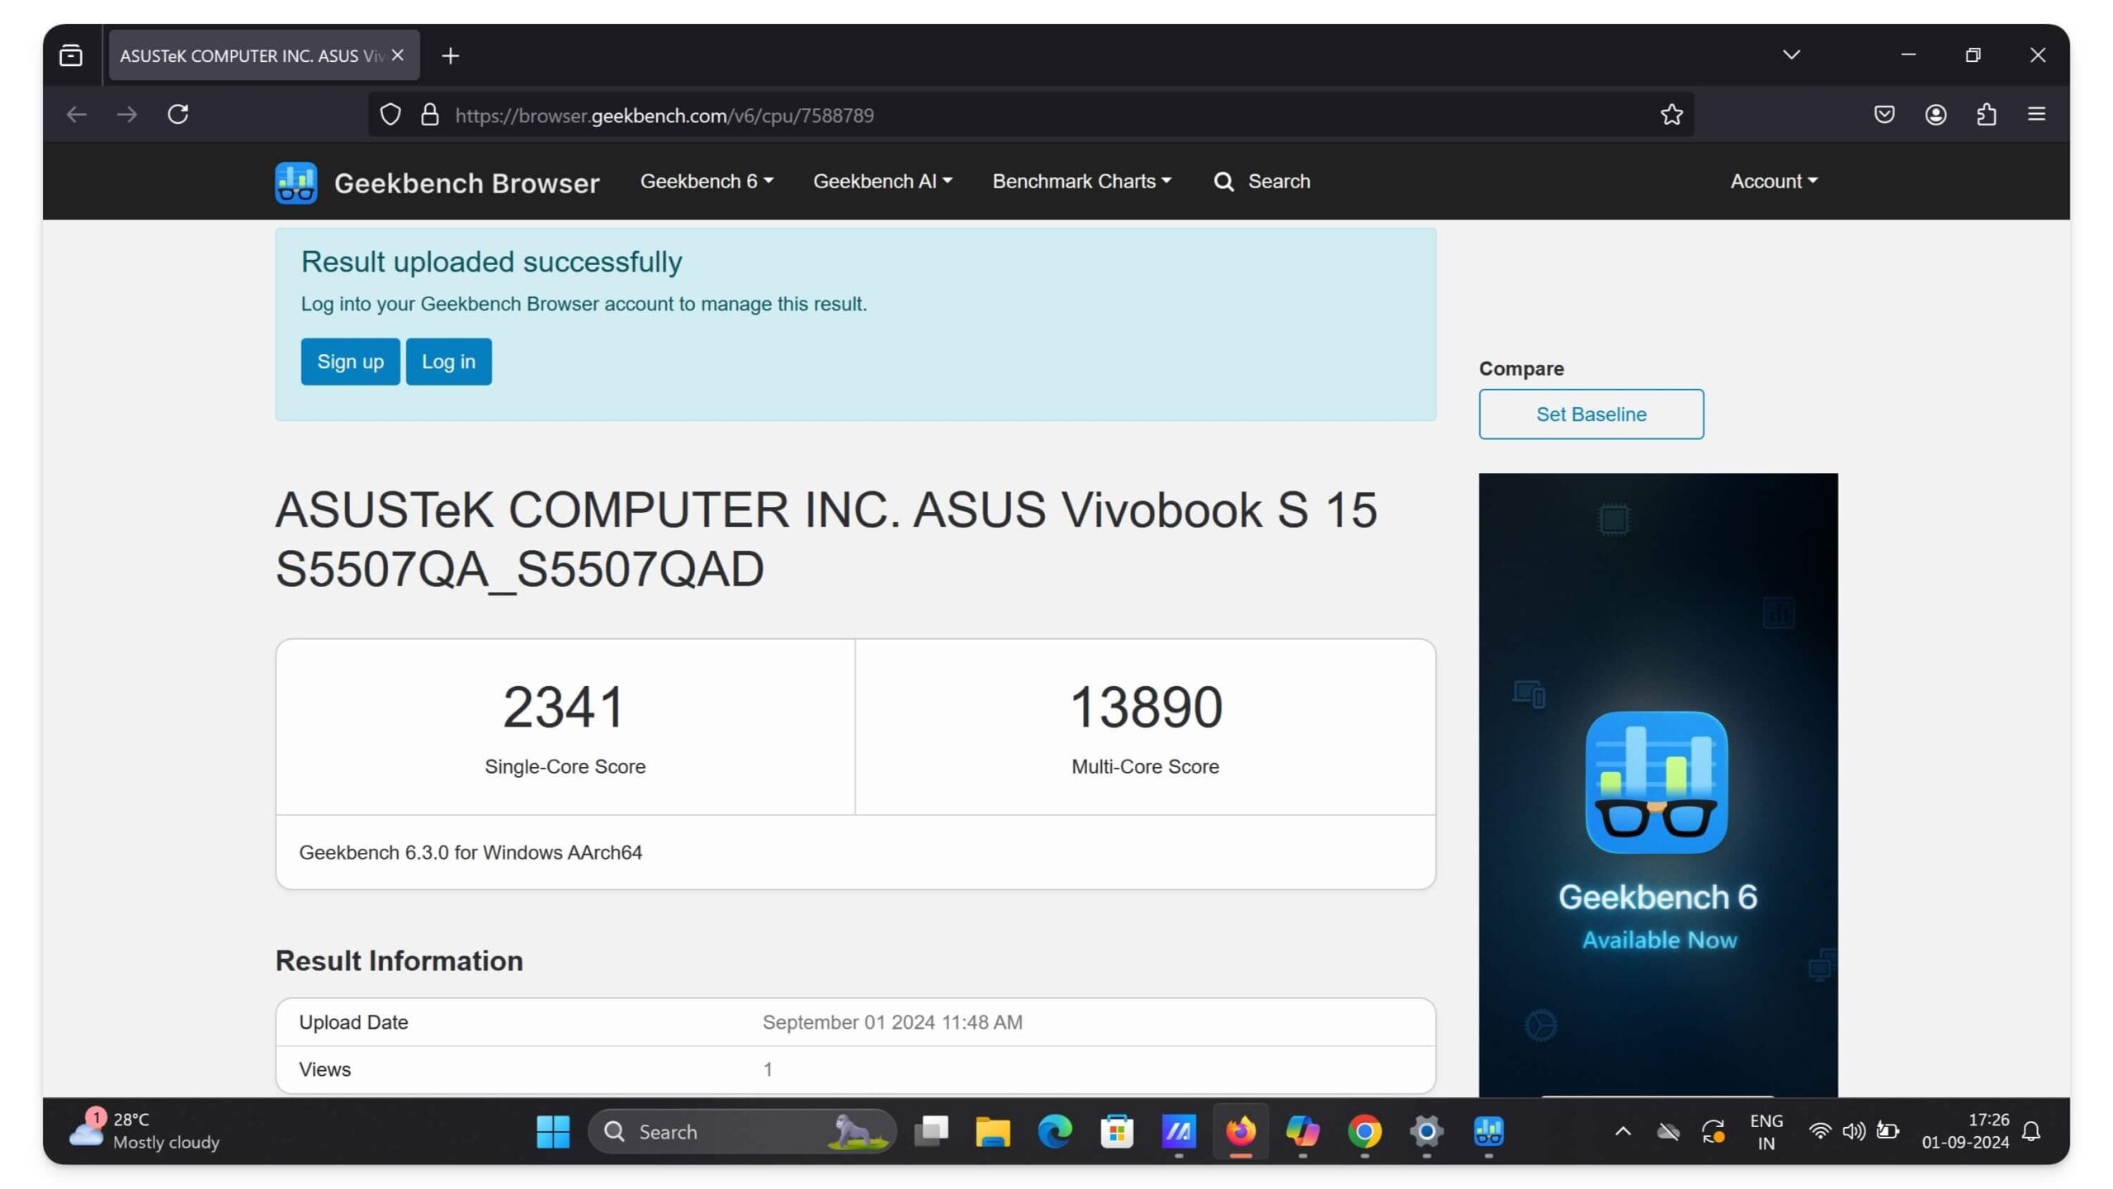2113x1189 pixels.
Task: Bookmark this page with the star icon
Action: click(x=1671, y=114)
